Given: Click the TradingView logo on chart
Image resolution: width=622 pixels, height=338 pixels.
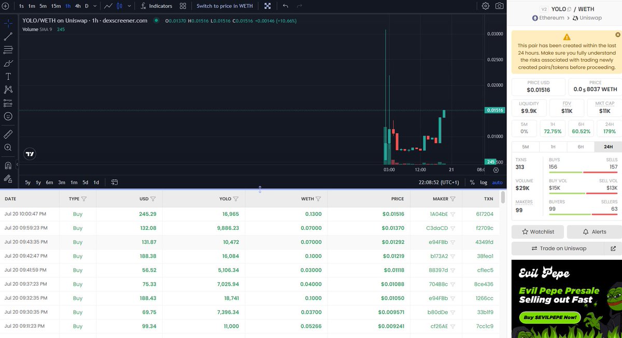Looking at the screenshot, I should pyautogui.click(x=30, y=154).
